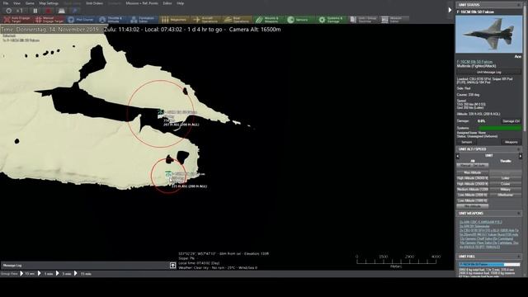Run simulation for 5 min
This screenshot has height=297, width=528.
[64, 274]
